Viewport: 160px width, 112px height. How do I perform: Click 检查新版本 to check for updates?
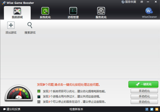[76, 109]
